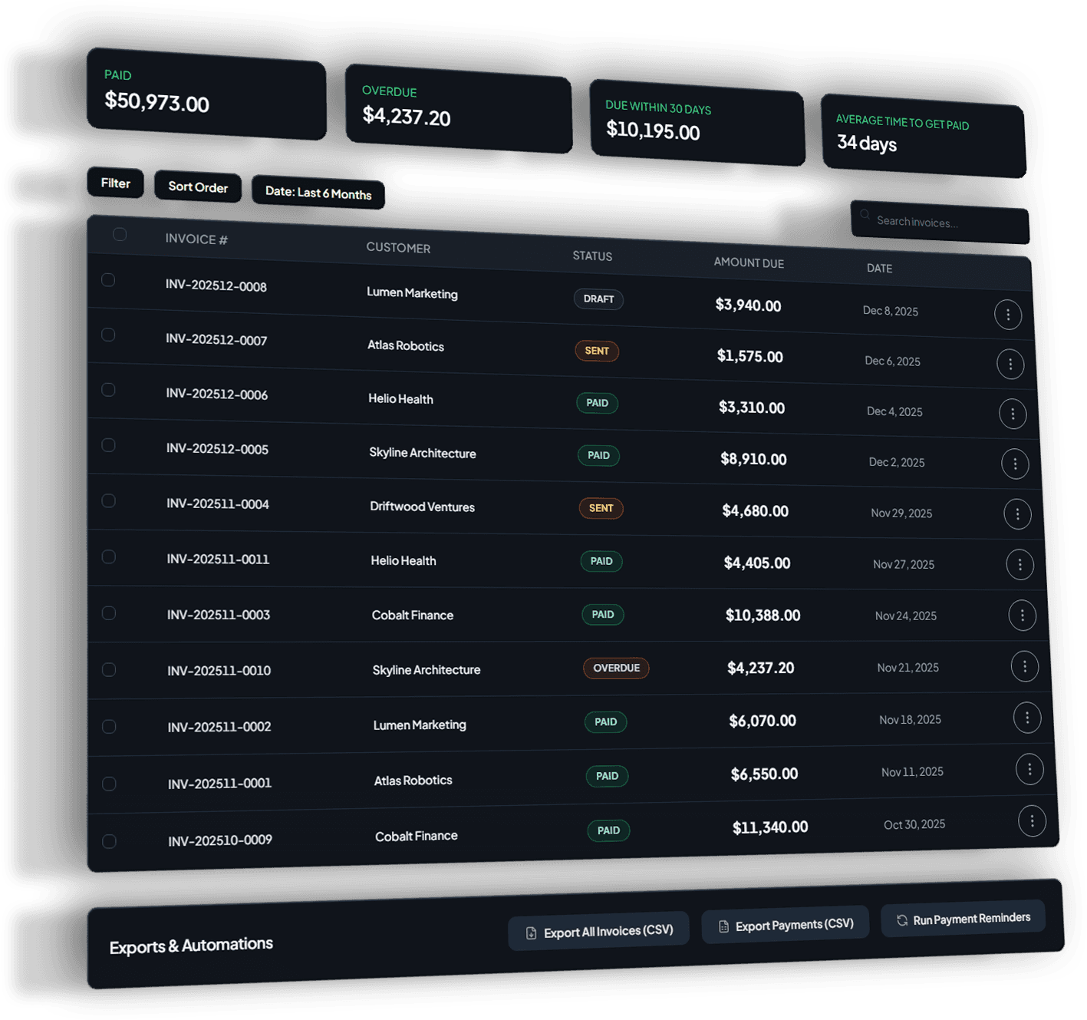Viewport: 1087px width, 1020px height.
Task: Click the Status column header
Action: [591, 256]
